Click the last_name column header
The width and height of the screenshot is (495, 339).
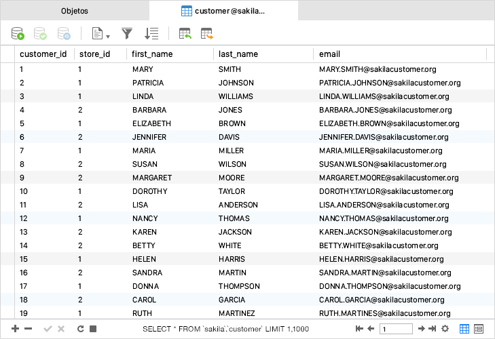click(238, 54)
